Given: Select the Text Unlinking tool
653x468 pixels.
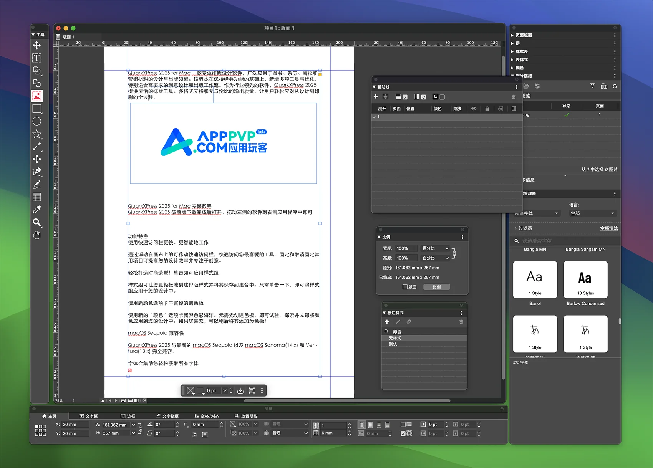Looking at the screenshot, I should (37, 83).
